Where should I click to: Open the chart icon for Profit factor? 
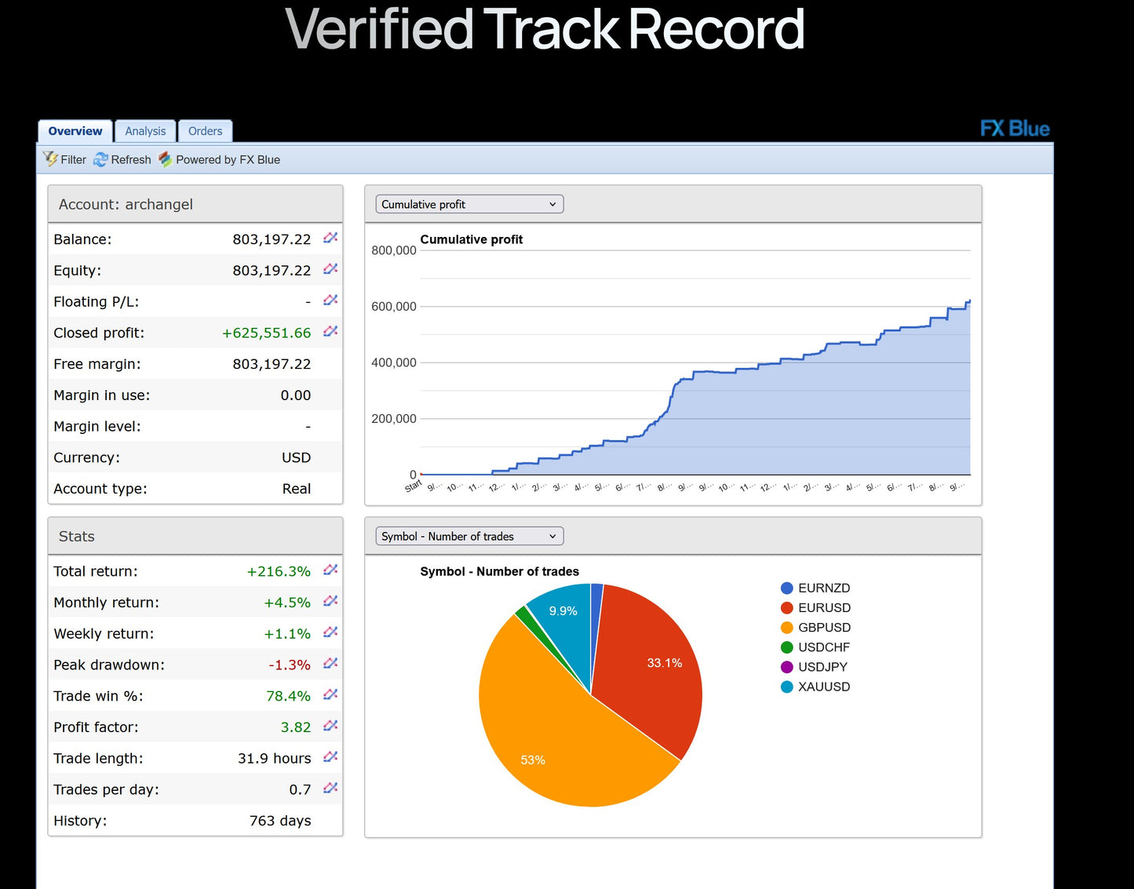coord(330,726)
